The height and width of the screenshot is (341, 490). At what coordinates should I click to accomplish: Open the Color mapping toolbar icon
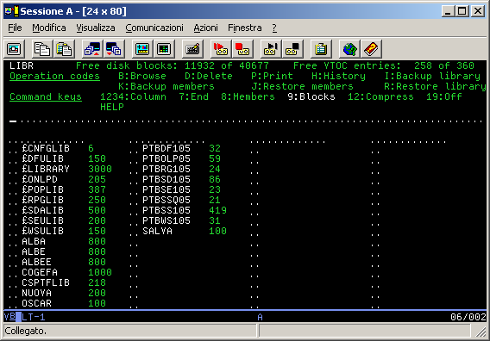pyautogui.click(x=164, y=49)
